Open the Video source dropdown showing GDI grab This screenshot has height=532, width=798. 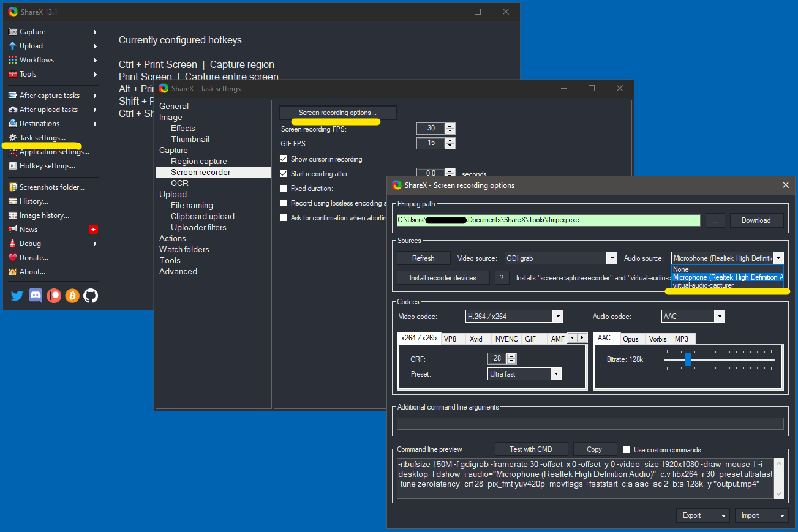click(x=612, y=258)
